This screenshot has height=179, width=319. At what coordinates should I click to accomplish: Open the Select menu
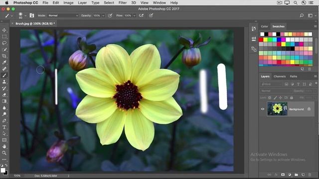click(109, 2)
